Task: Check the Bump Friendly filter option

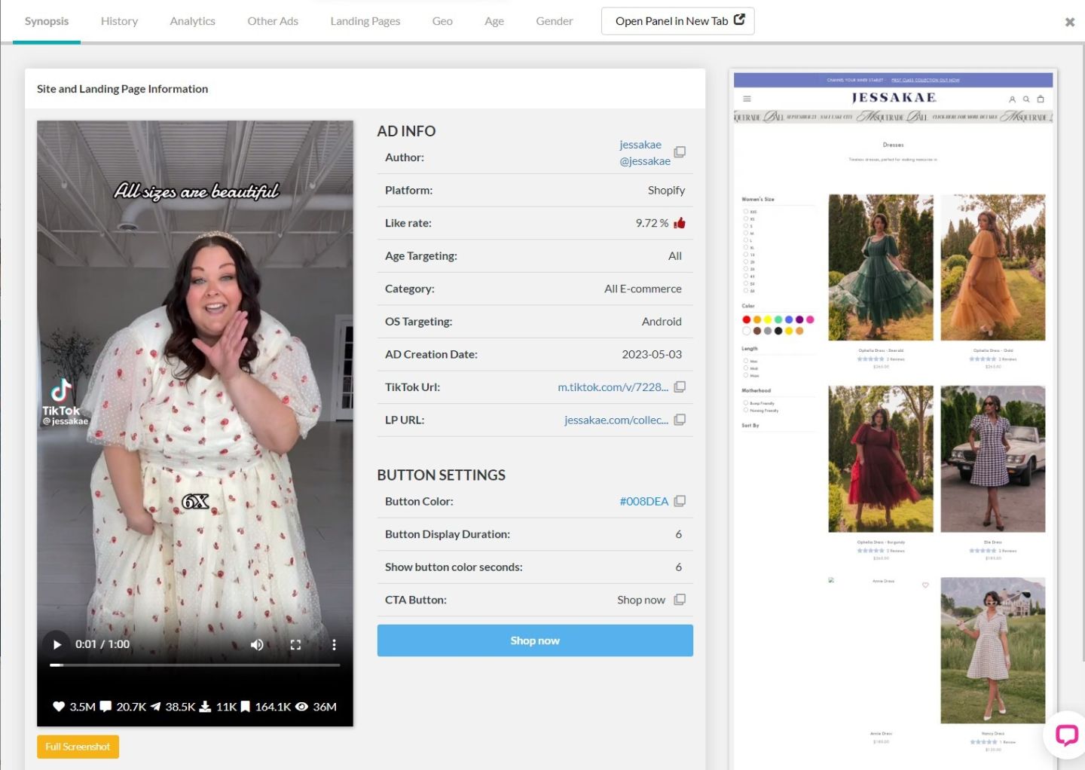Action: [x=746, y=403]
